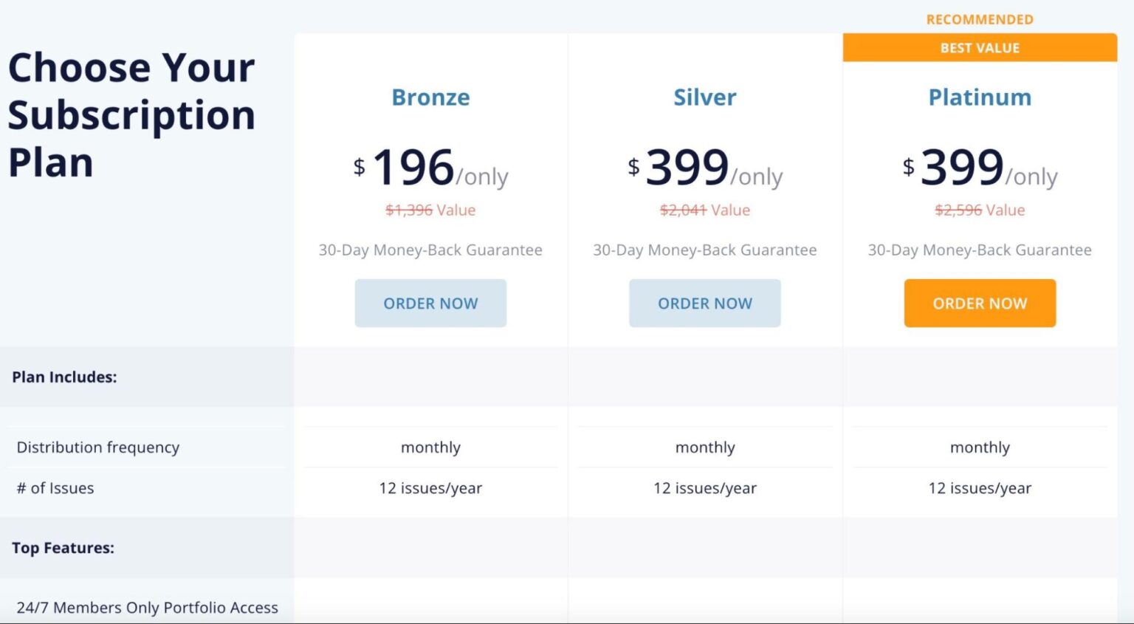Click 12 issues/year in Bronze column
The height and width of the screenshot is (624, 1134).
pos(430,488)
